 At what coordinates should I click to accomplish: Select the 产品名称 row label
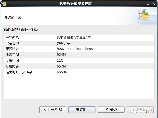12,38
